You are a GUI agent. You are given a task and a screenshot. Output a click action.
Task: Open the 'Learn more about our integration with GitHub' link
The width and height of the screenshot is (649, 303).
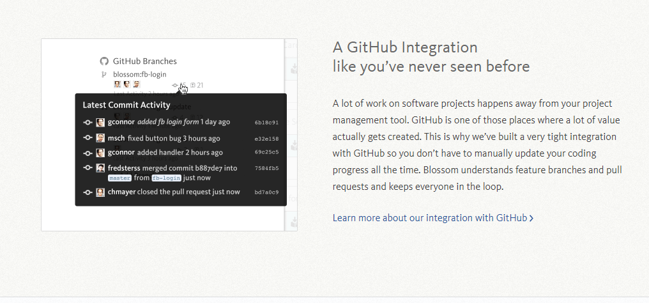[429, 218]
